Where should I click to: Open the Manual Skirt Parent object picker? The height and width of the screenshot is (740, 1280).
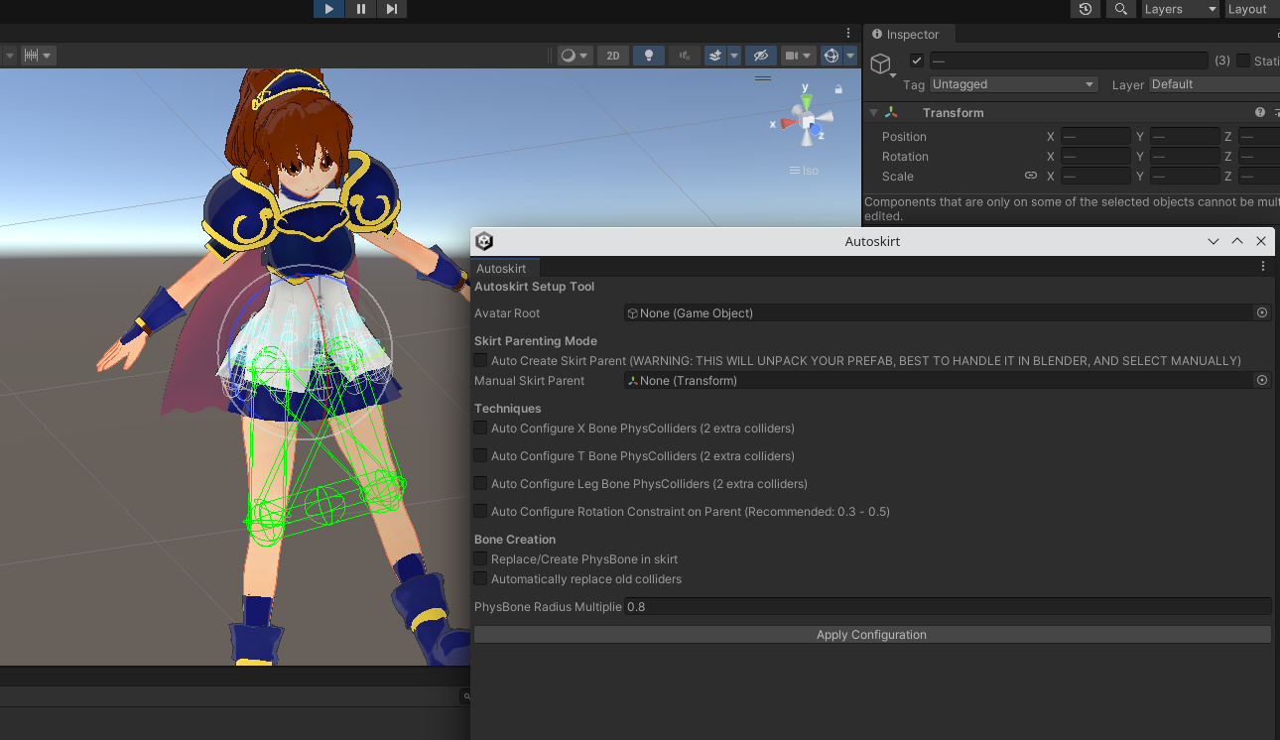pyautogui.click(x=1262, y=380)
